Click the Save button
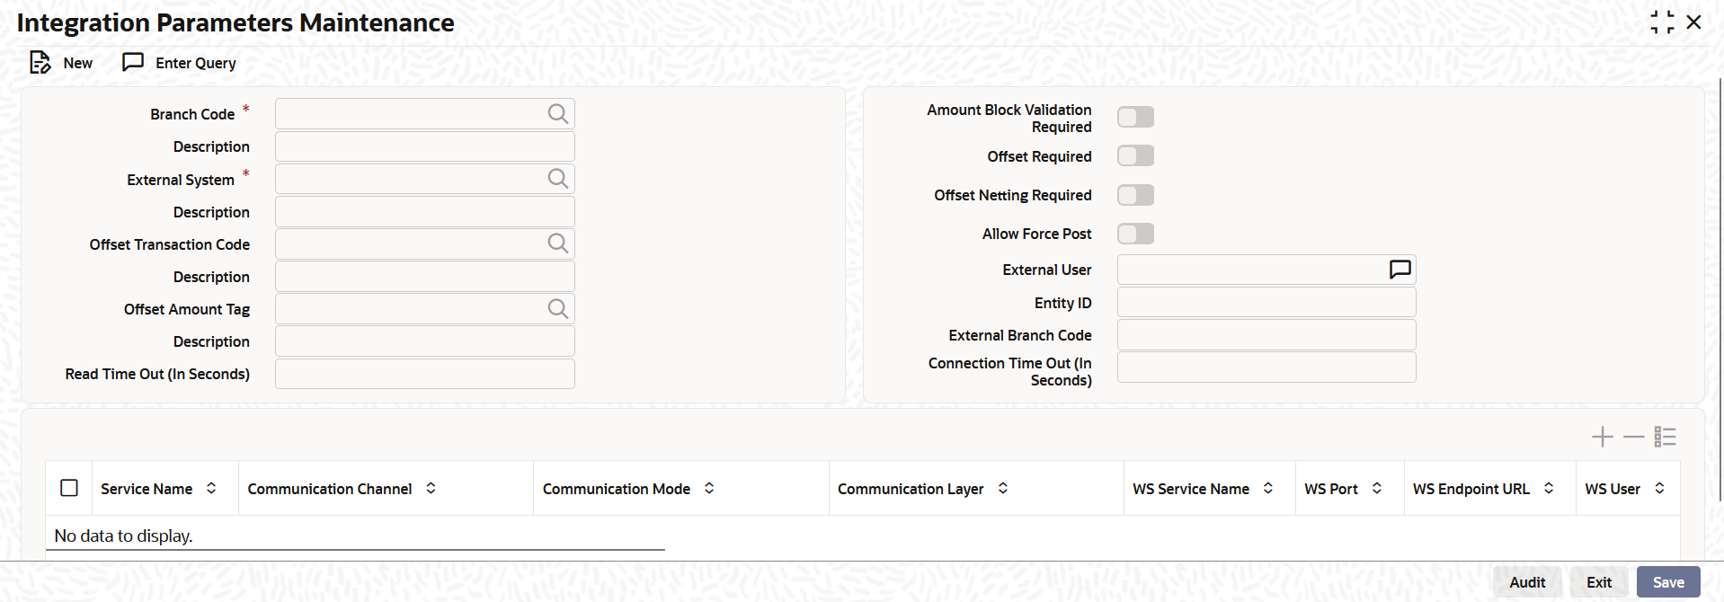Screen dimensions: 1724x602 1668,582
